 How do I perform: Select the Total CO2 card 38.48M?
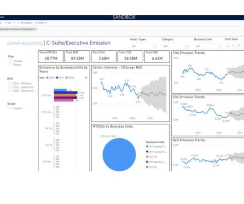(x=130, y=56)
